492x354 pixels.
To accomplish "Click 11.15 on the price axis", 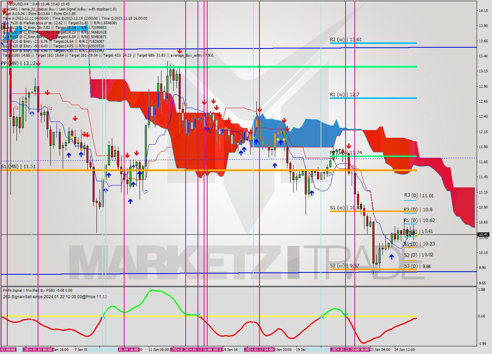I will [x=483, y=192].
